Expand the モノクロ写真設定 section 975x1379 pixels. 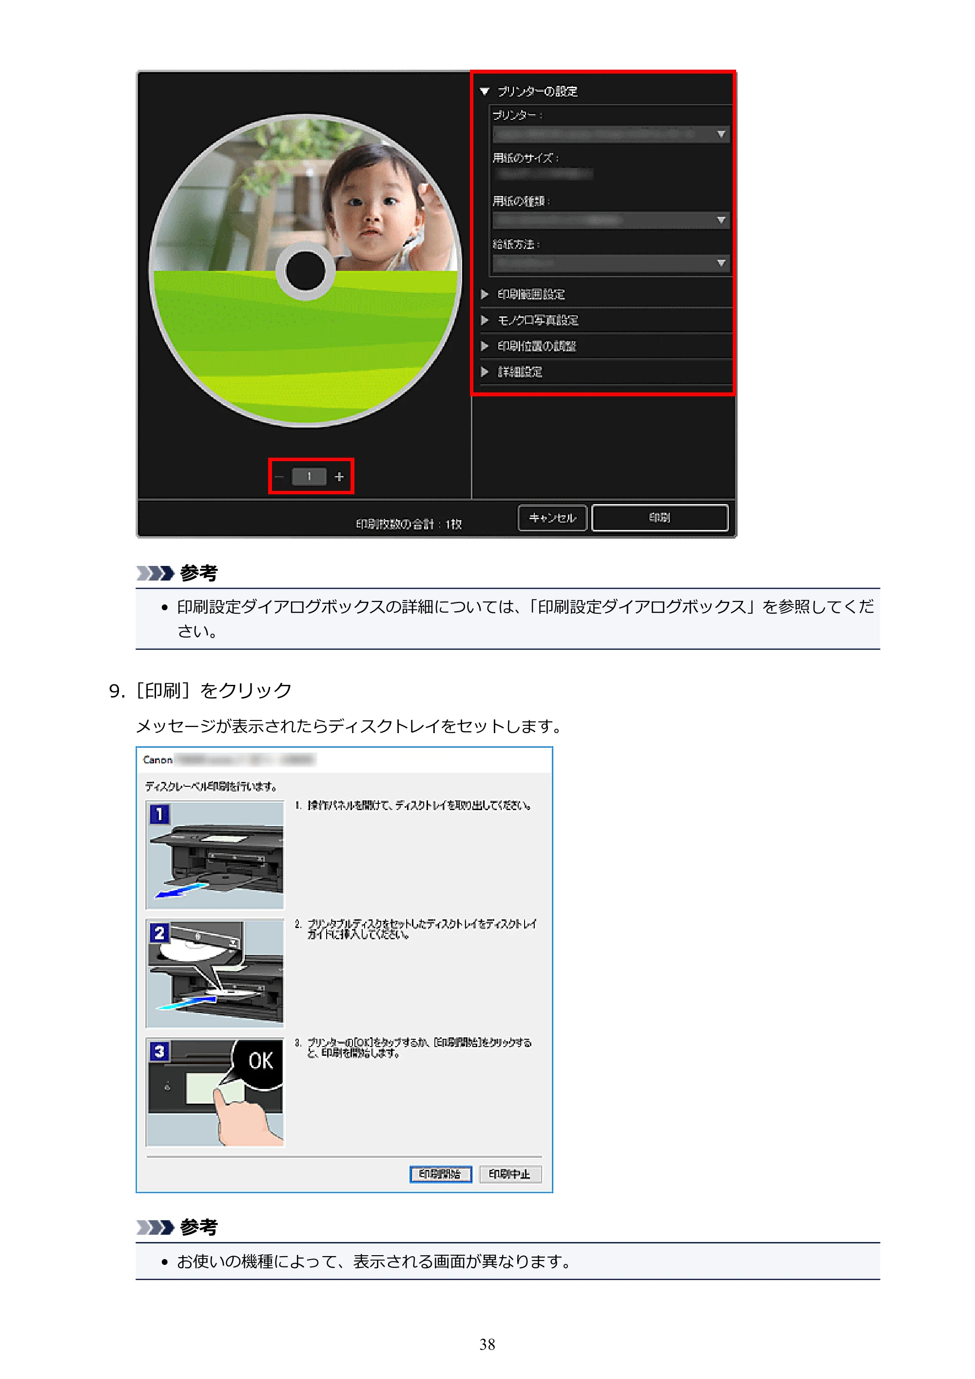pyautogui.click(x=484, y=320)
